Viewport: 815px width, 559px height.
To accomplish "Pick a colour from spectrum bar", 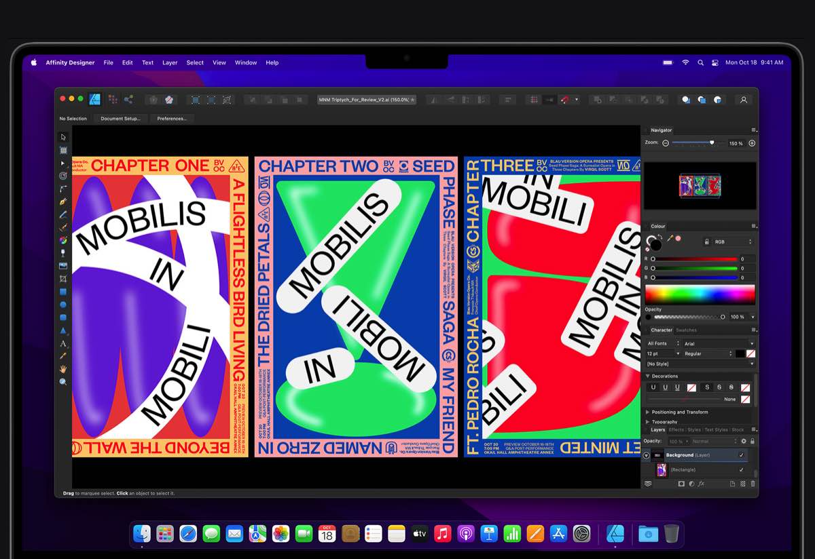I will click(700, 294).
